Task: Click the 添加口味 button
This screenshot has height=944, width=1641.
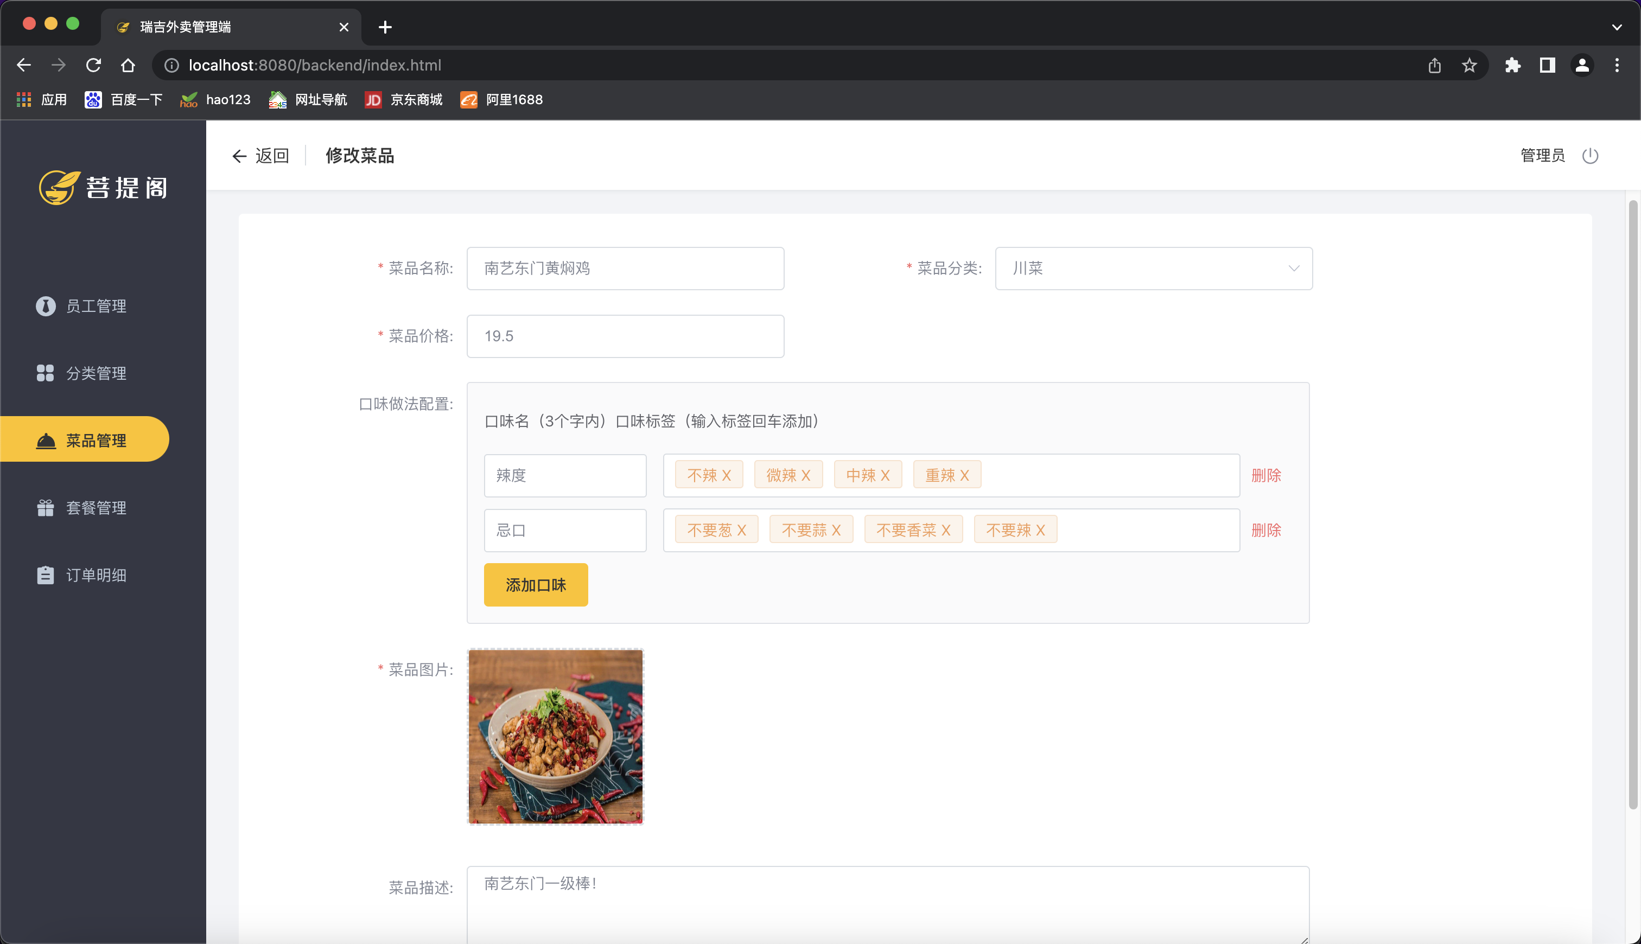Action: [x=536, y=585]
